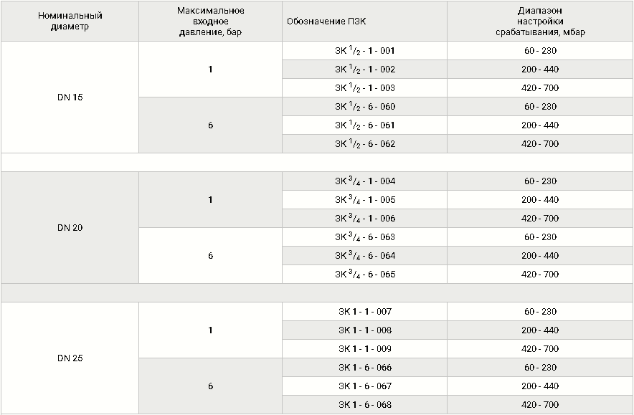Click the ЗК 1 - 1 - 009 designation

click(364, 349)
